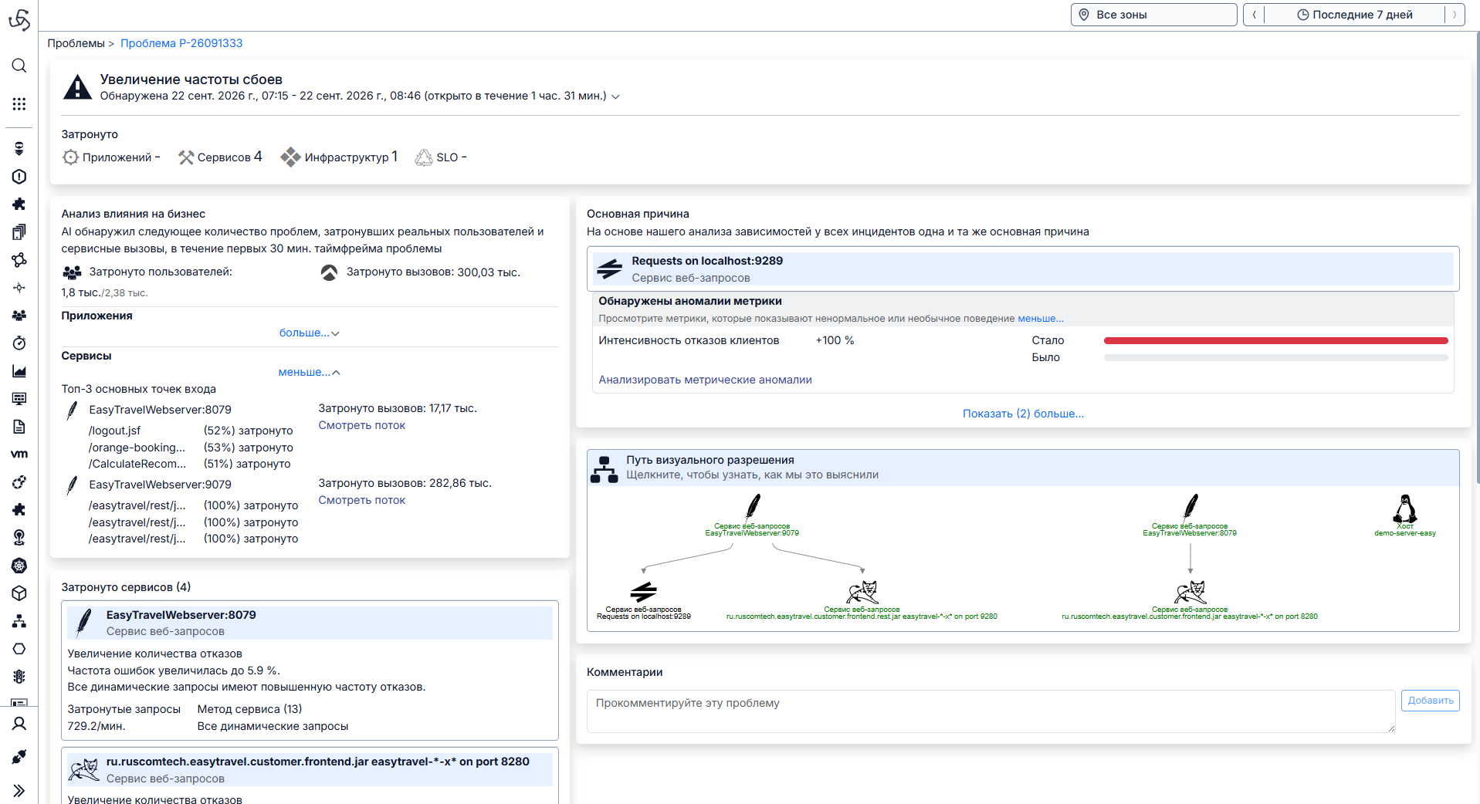Click Смотреть поток for EasyTravelWebserver:8079
This screenshot has width=1480, height=804.
pos(361,425)
